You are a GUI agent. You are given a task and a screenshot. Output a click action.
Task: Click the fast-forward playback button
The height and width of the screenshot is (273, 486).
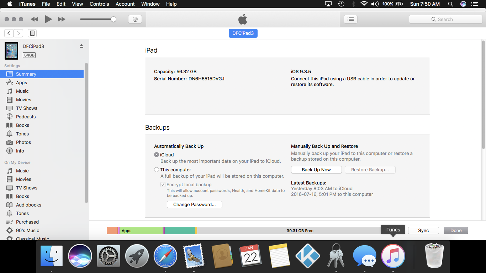click(62, 19)
